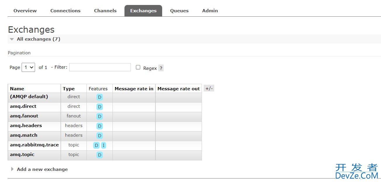Open the amq.topic exchange
The image size is (381, 182).
[x=22, y=154]
